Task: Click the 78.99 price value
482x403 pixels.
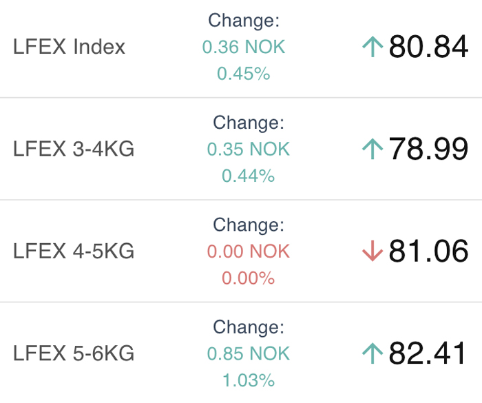Action: pos(428,149)
